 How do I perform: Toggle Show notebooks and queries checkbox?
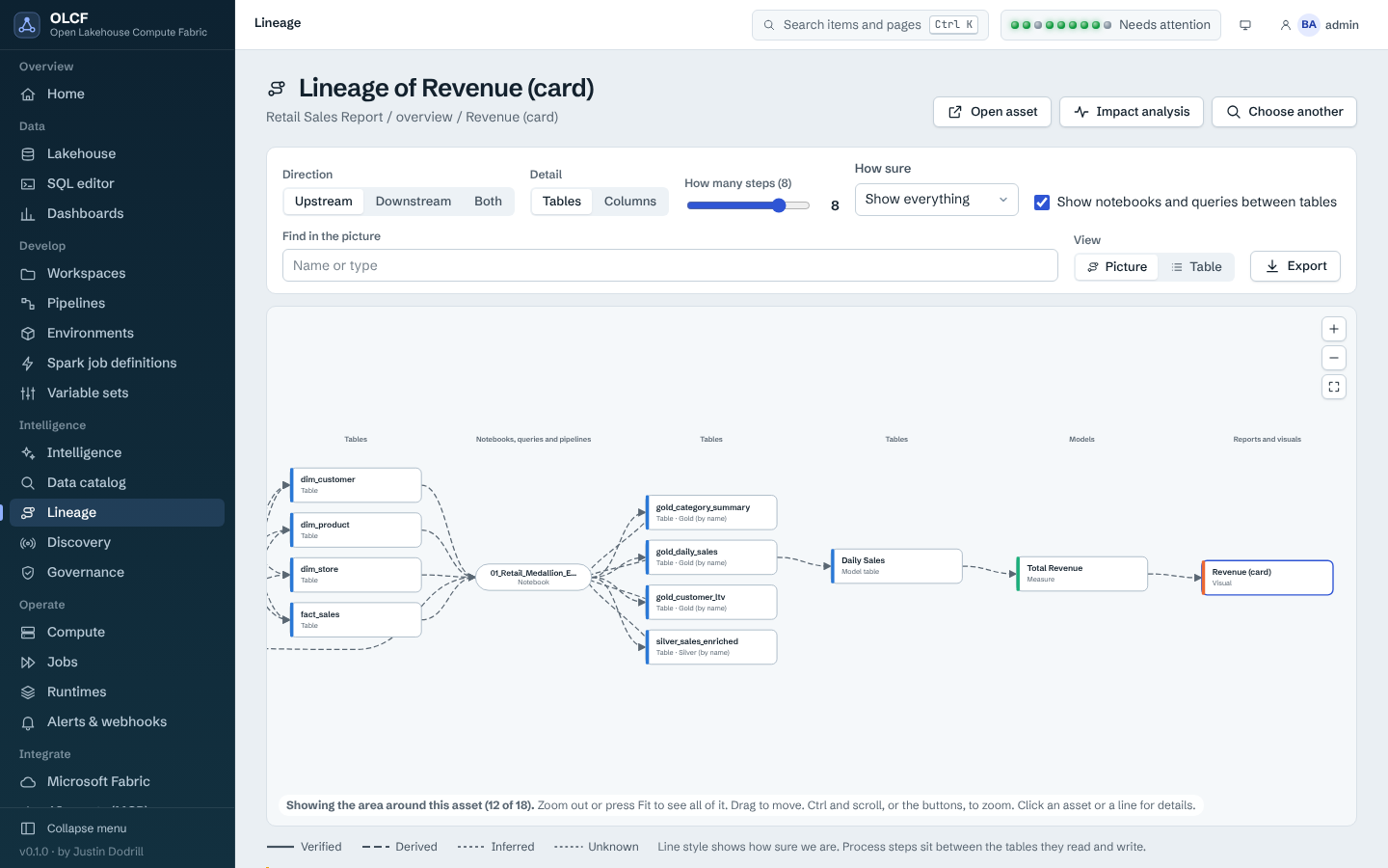pyautogui.click(x=1042, y=202)
